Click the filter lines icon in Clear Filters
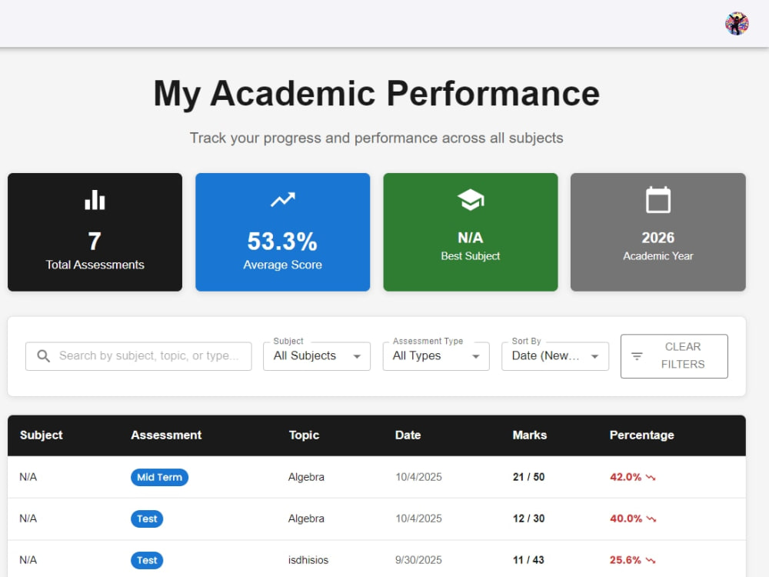 637,356
